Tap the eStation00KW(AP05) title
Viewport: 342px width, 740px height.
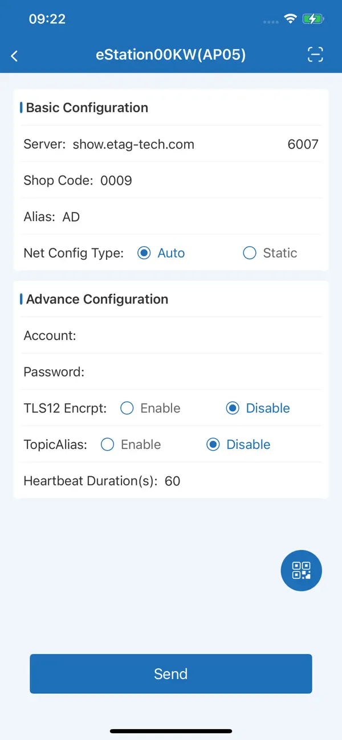tap(170, 55)
